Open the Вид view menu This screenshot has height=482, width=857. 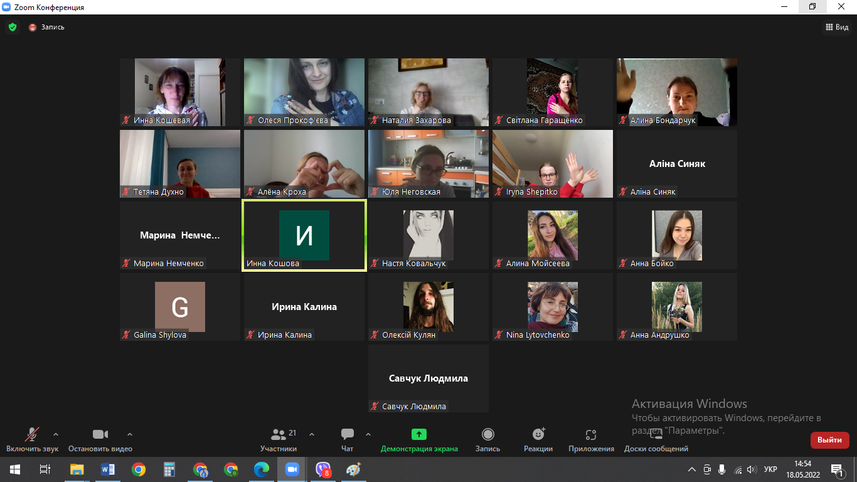pos(837,27)
